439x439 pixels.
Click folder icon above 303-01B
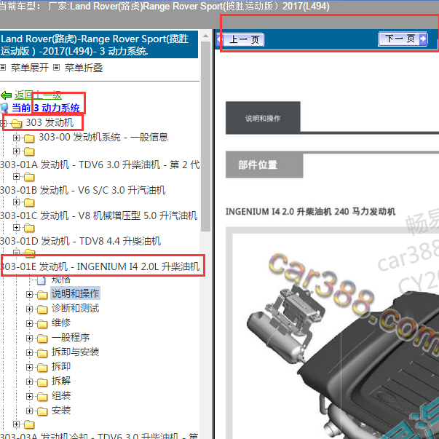[29, 177]
